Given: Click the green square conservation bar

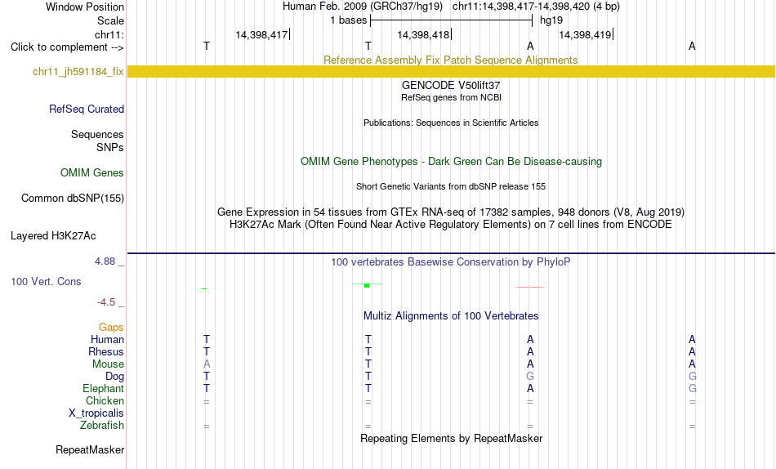Looking at the screenshot, I should pyautogui.click(x=367, y=285).
